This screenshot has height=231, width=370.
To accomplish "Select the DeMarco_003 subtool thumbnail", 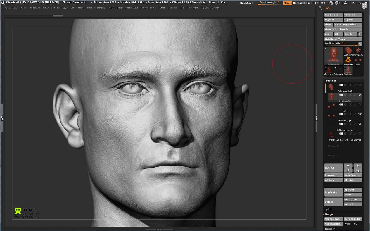I will [331, 87].
